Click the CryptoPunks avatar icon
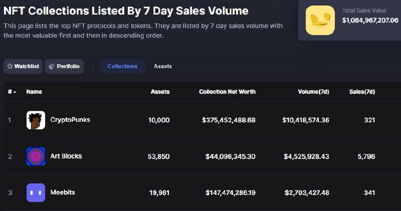This screenshot has width=401, height=211. (36, 120)
